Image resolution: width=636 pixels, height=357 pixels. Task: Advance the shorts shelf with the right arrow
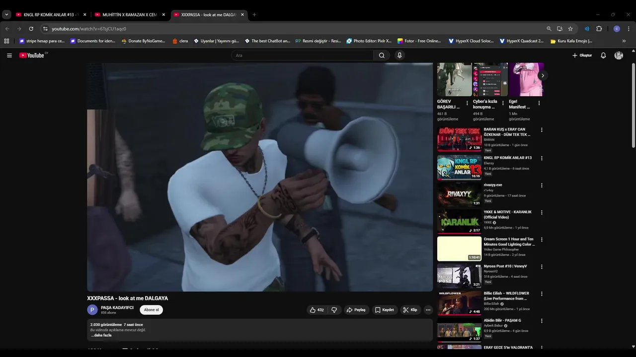click(543, 76)
